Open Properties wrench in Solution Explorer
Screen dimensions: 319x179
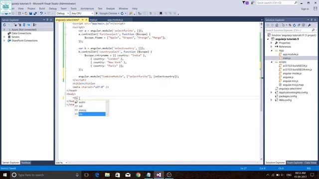pos(309,25)
